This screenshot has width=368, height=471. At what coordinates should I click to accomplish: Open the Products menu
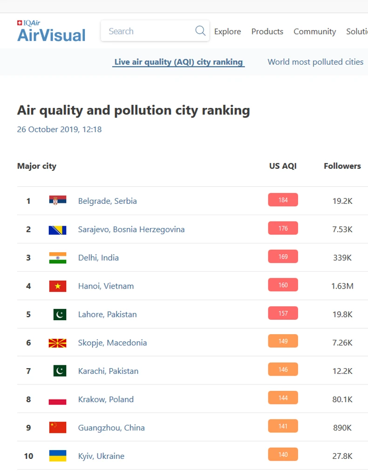point(267,32)
